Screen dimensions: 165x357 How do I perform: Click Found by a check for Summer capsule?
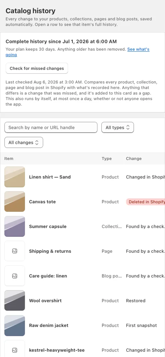pos(146,226)
